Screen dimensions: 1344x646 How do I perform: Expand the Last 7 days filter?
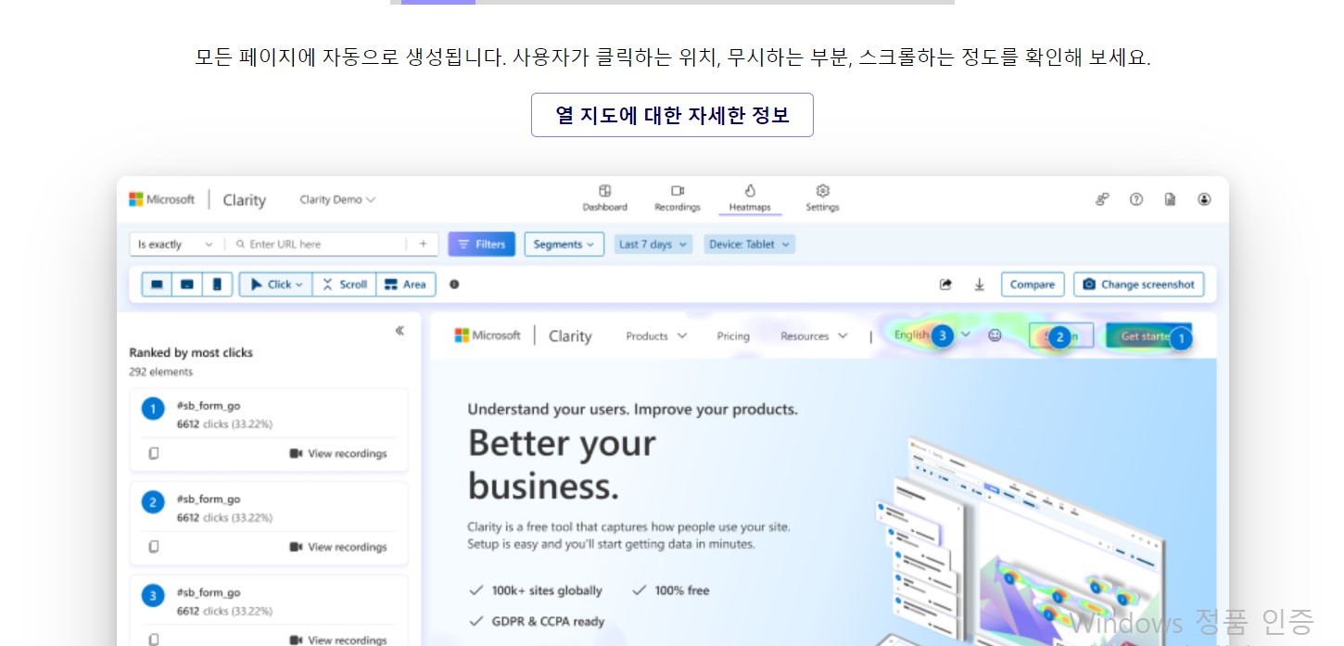pyautogui.click(x=653, y=244)
